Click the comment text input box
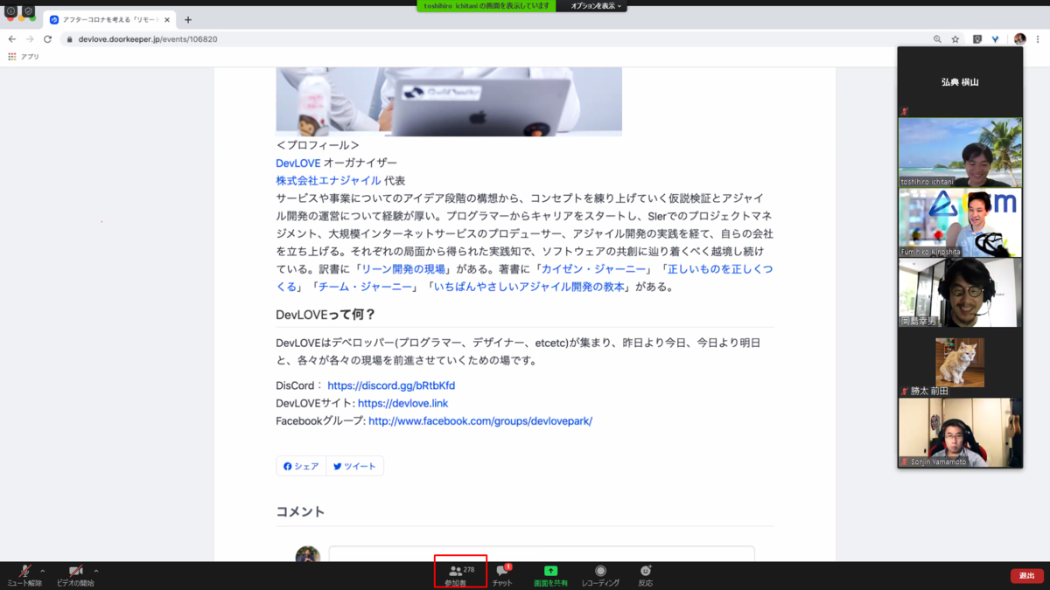 click(x=542, y=554)
